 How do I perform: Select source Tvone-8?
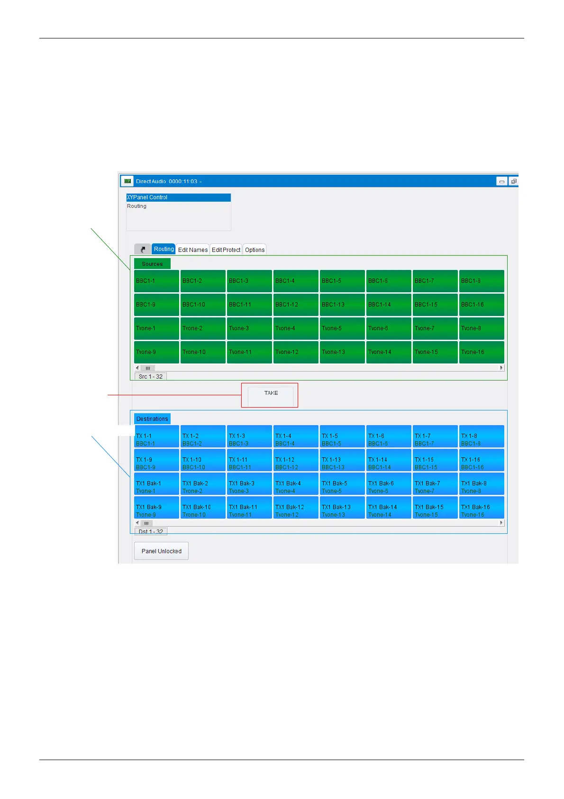[x=482, y=328]
